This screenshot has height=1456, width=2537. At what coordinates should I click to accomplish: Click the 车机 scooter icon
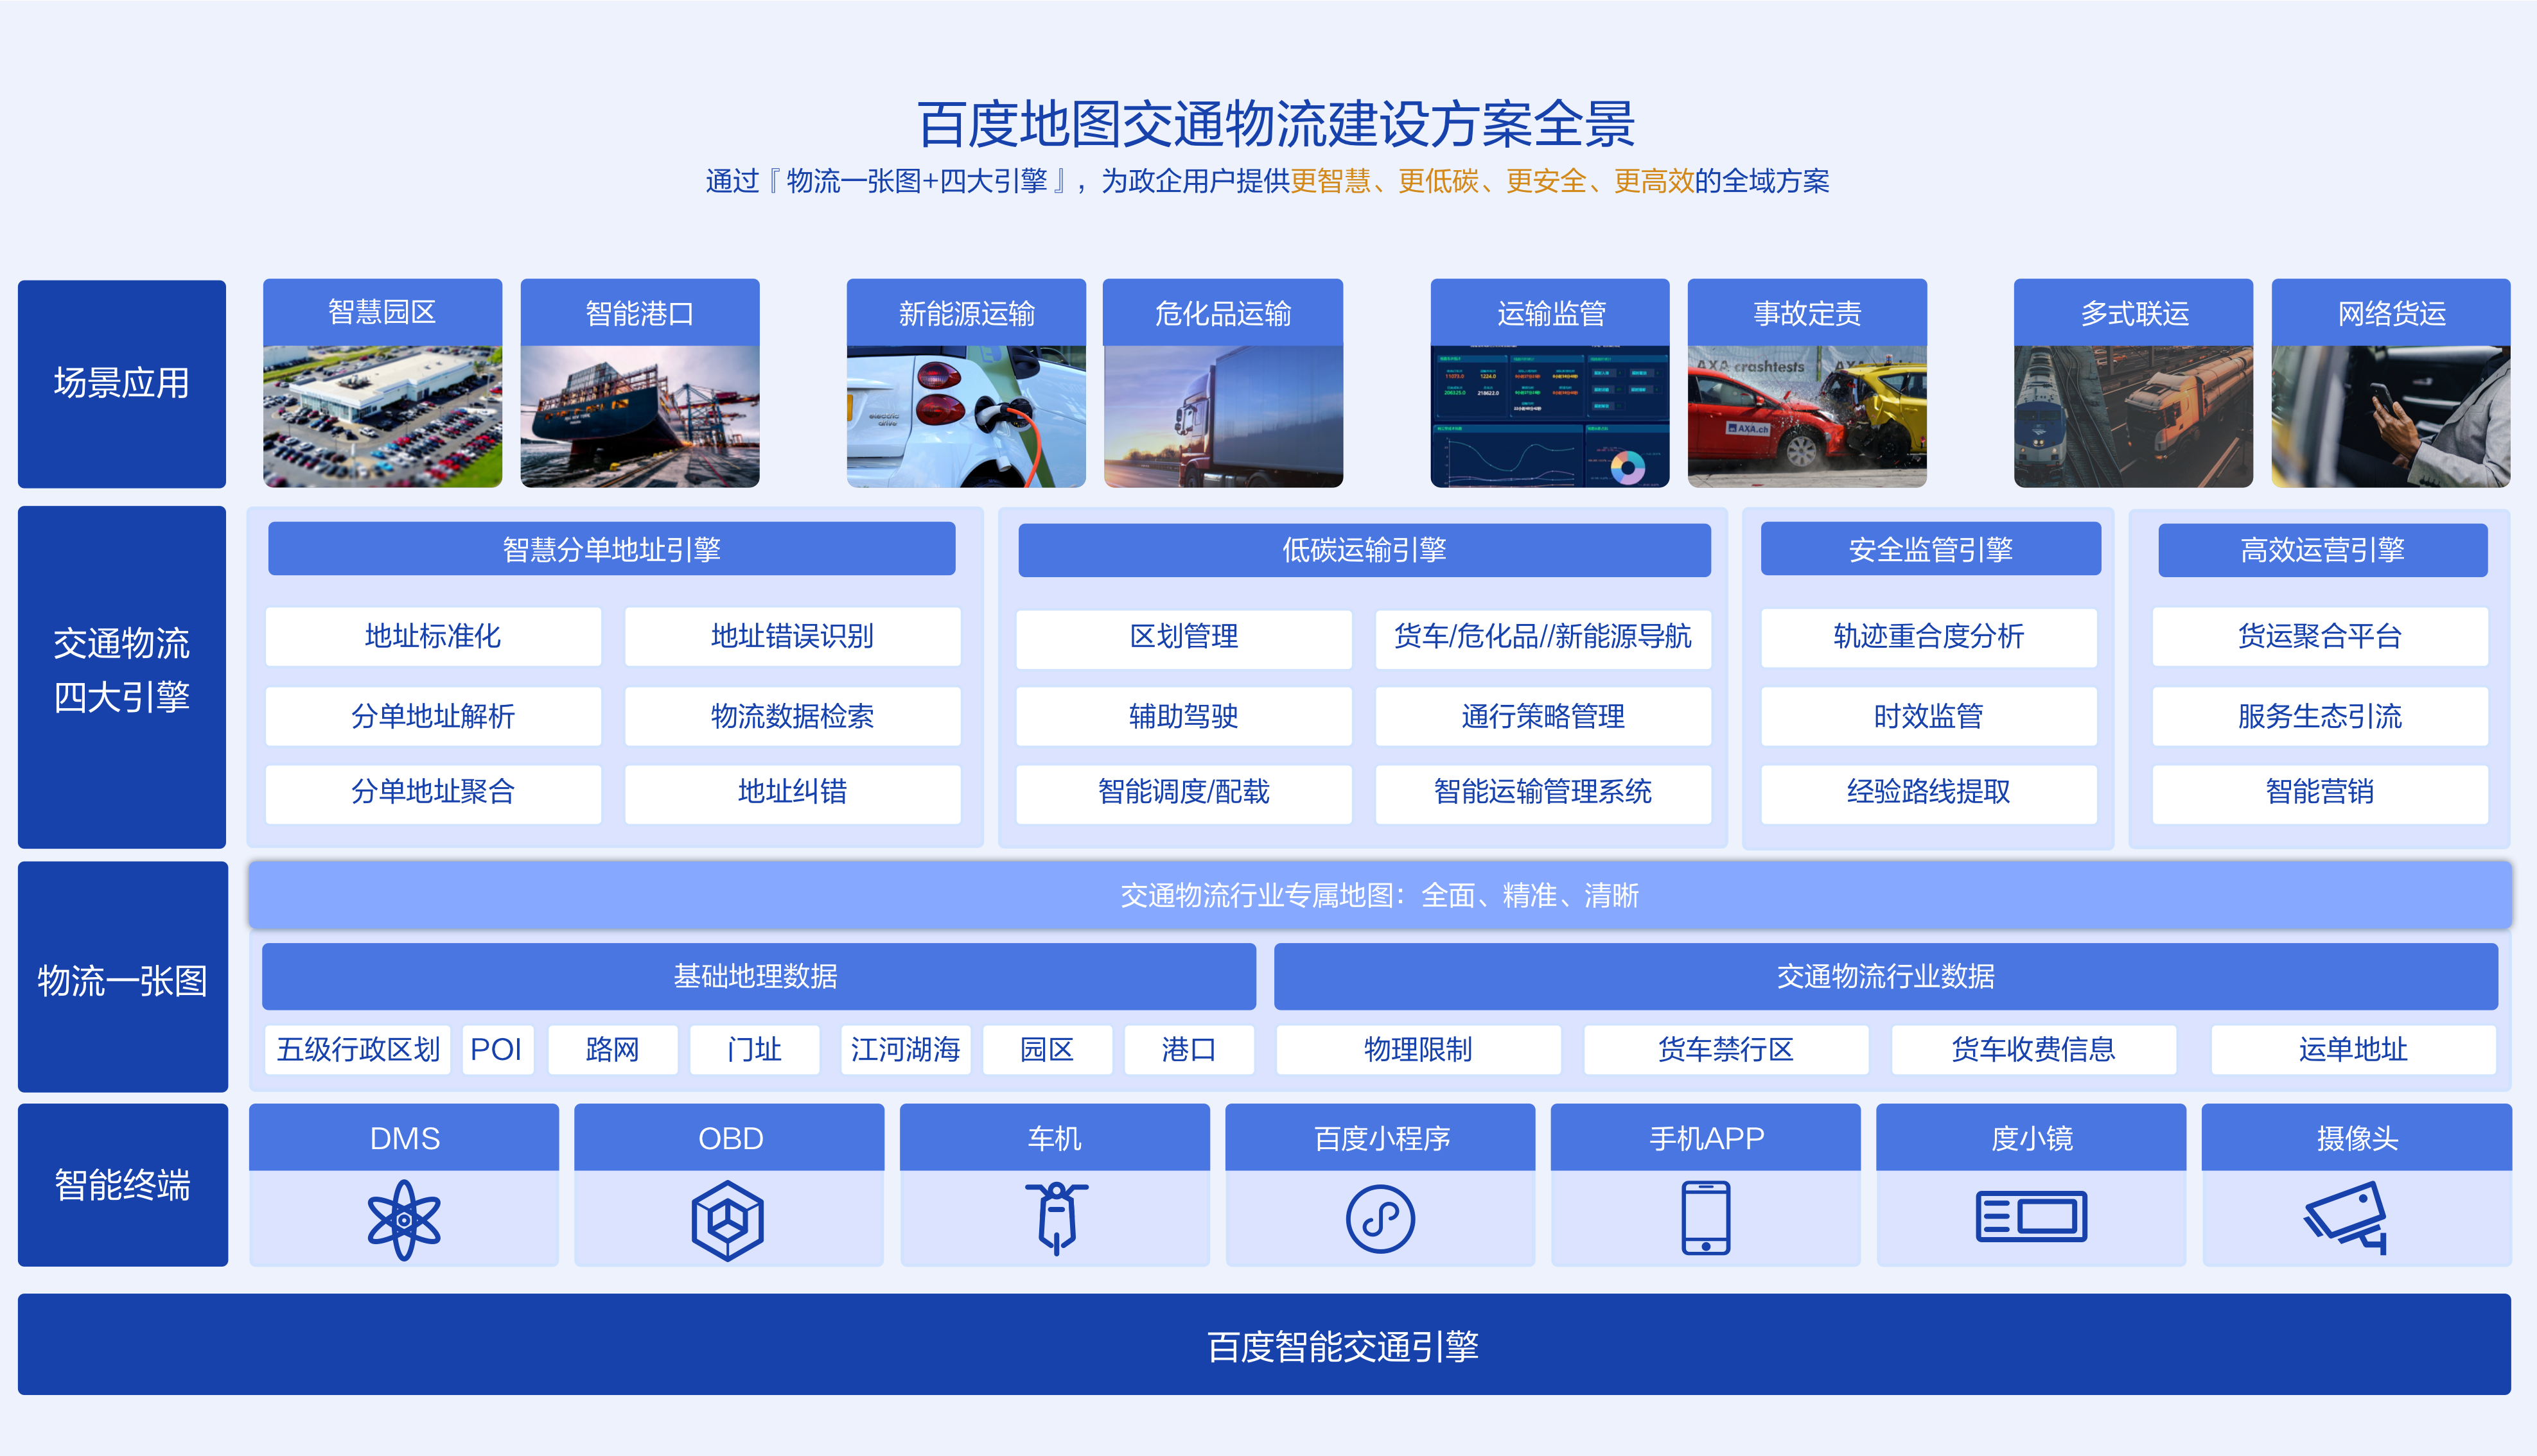[x=1055, y=1217]
